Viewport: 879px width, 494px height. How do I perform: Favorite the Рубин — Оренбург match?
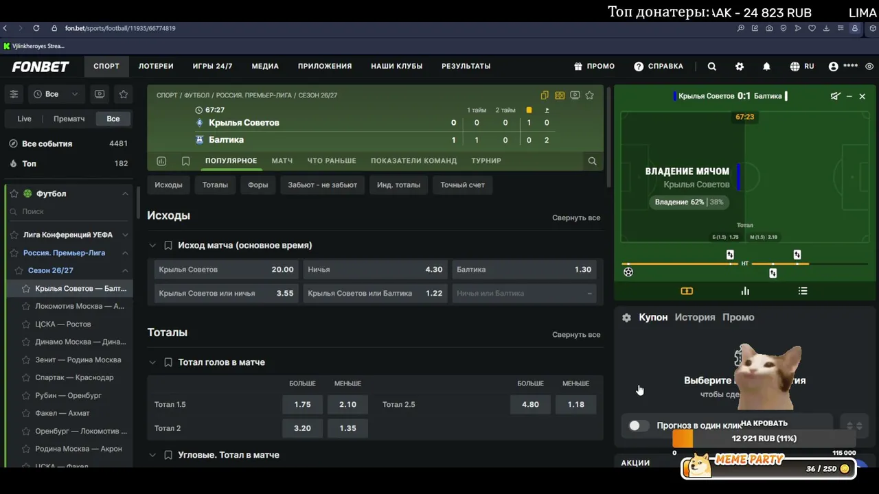[26, 396]
